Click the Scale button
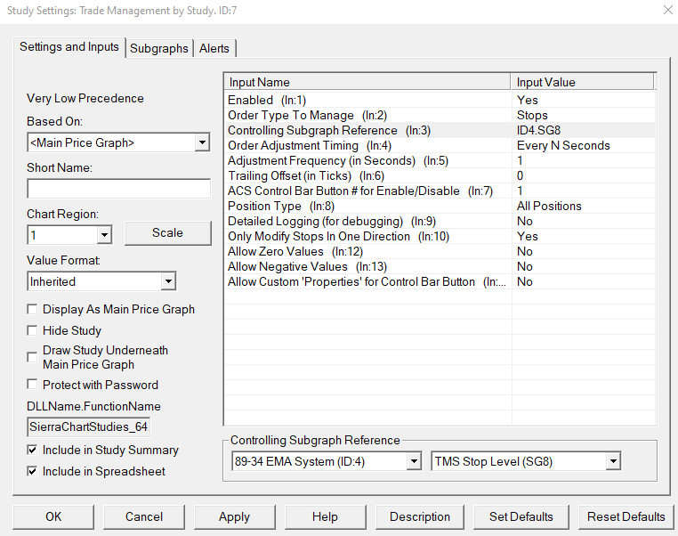 (x=168, y=232)
